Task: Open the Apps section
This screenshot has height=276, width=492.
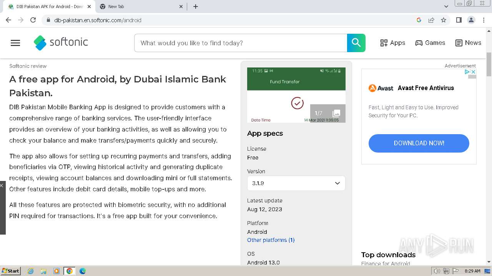Action: [x=392, y=43]
